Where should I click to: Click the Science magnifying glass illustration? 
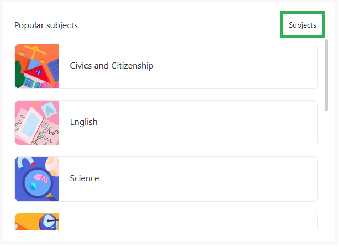click(37, 179)
